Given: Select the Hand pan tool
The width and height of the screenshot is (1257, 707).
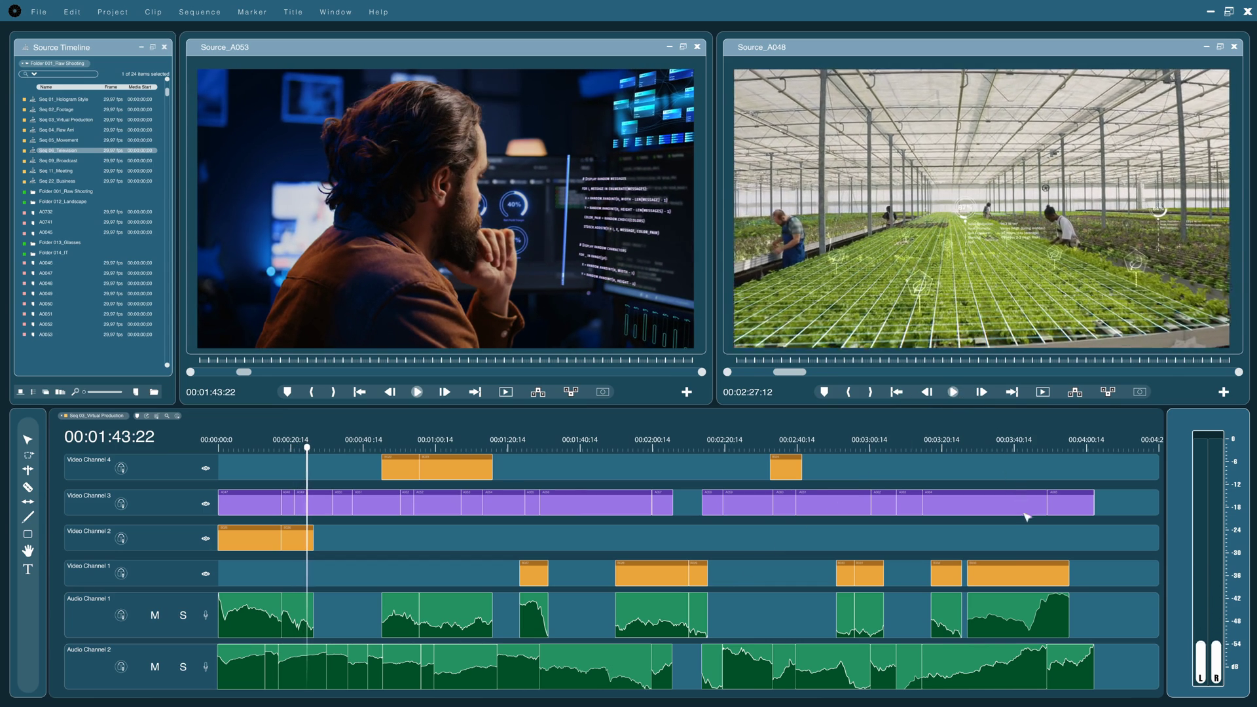Looking at the screenshot, I should click(27, 551).
